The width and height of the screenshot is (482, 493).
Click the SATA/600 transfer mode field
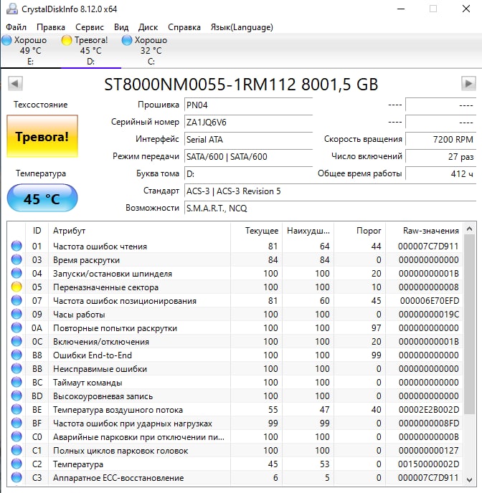click(x=248, y=157)
